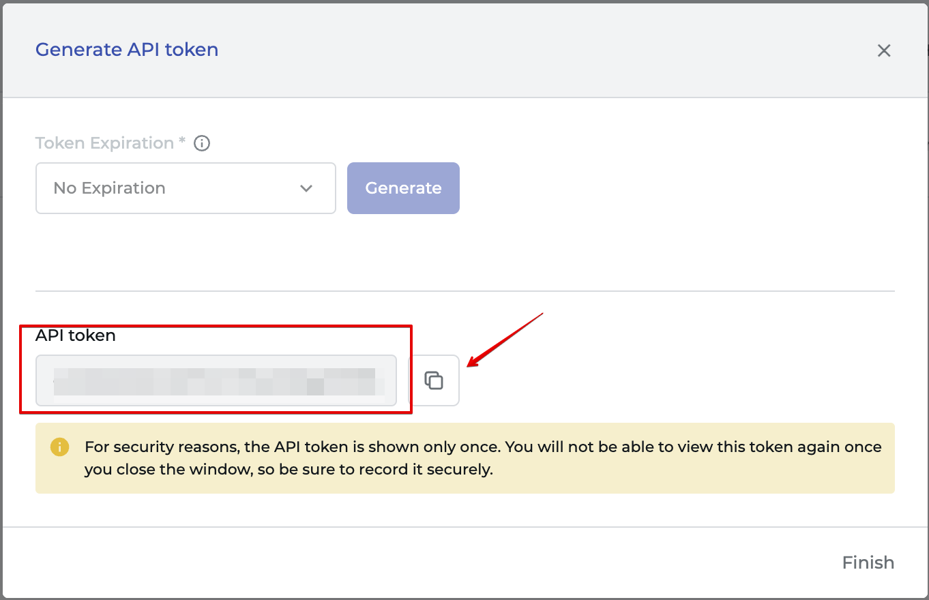Open the No Expiration combo box
Viewport: 929px width, 600px height.
tap(186, 188)
